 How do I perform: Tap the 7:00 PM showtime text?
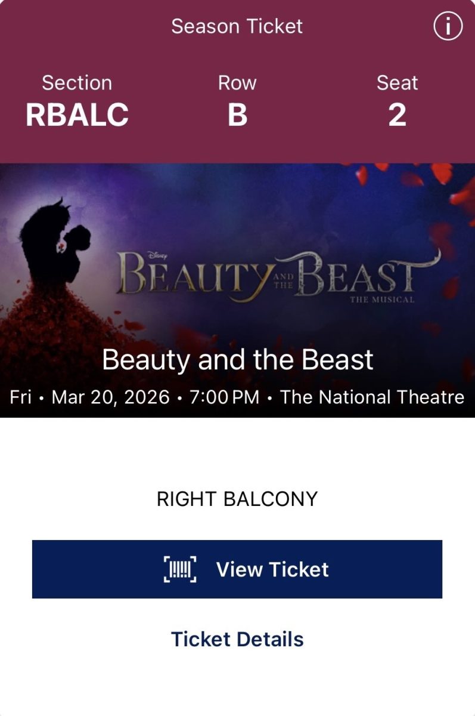click(x=225, y=397)
